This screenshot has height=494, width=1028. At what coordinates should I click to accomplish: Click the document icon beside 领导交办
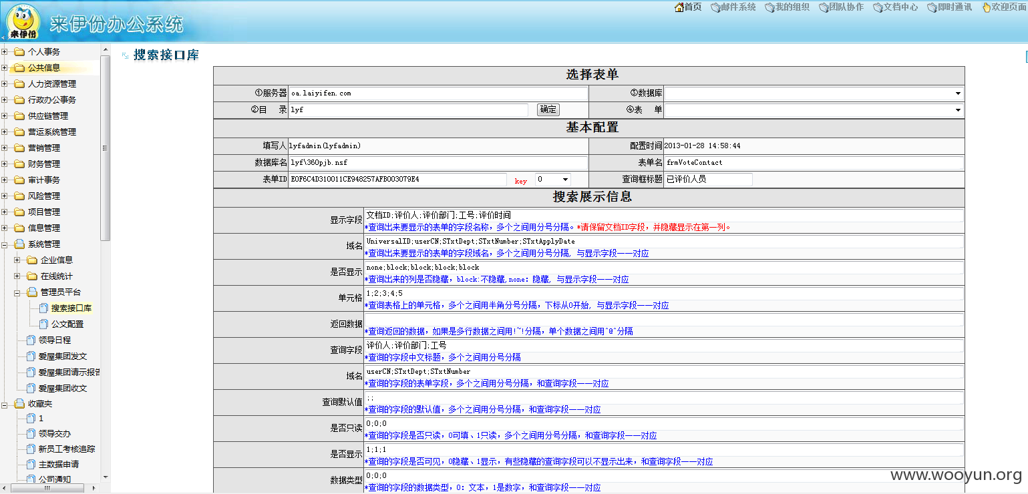click(31, 433)
